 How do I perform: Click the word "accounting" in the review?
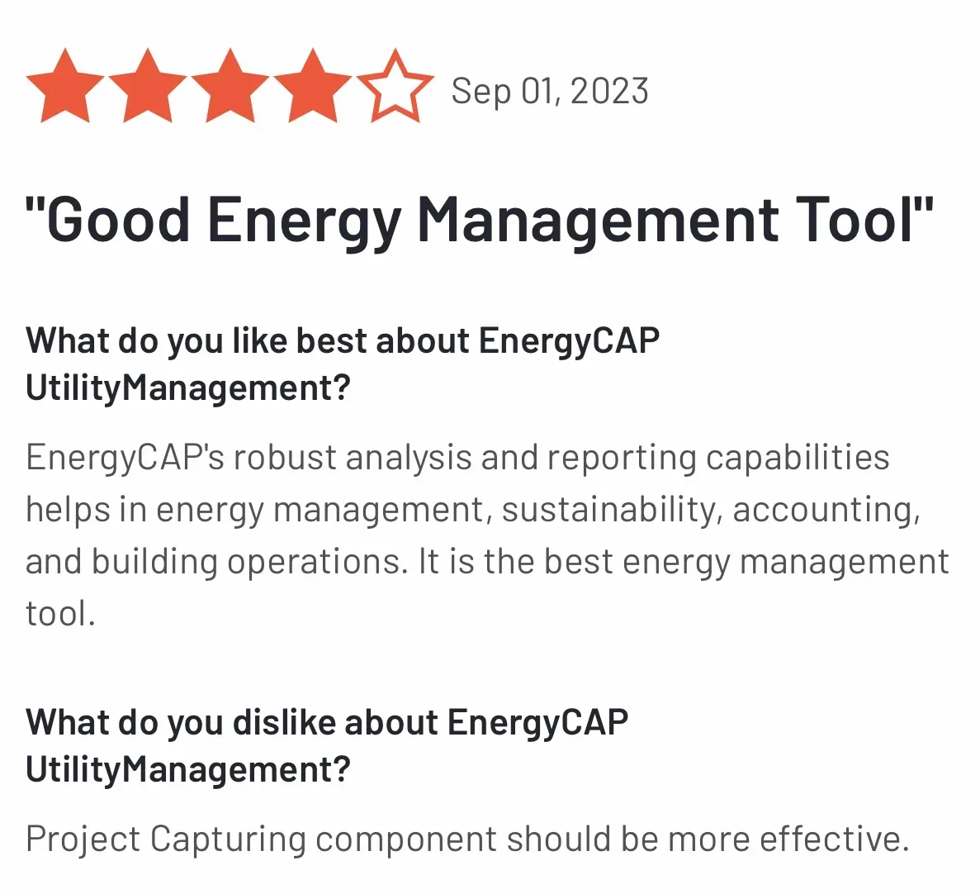pyautogui.click(x=825, y=510)
